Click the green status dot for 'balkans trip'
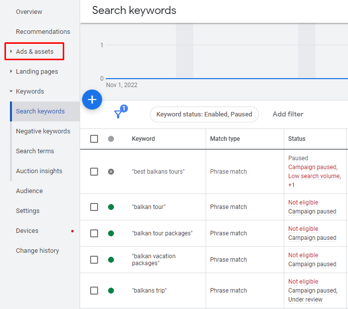This screenshot has width=348, height=309. point(111,291)
